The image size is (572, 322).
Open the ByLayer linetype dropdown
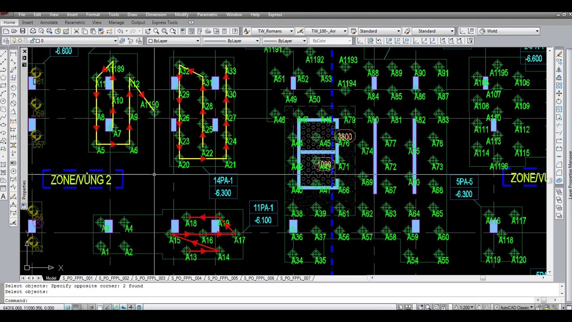pyautogui.click(x=257, y=41)
